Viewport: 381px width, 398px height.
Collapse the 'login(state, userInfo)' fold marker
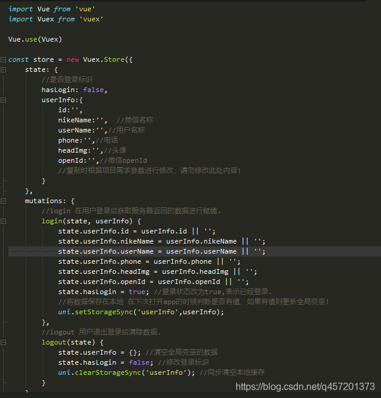coord(4,222)
